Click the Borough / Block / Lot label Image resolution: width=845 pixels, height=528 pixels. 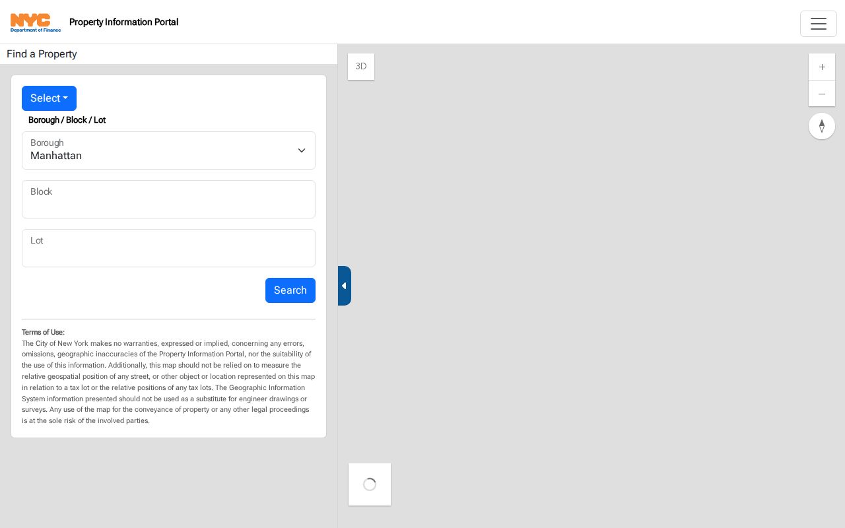(x=67, y=120)
